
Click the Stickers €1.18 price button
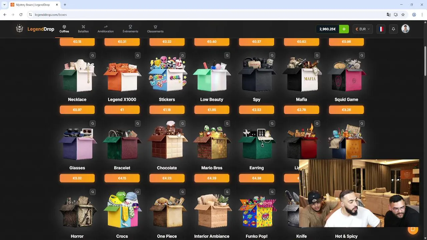pos(167,110)
